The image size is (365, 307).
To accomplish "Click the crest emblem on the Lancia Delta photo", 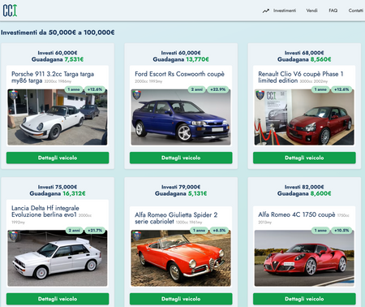I will click(13, 236).
